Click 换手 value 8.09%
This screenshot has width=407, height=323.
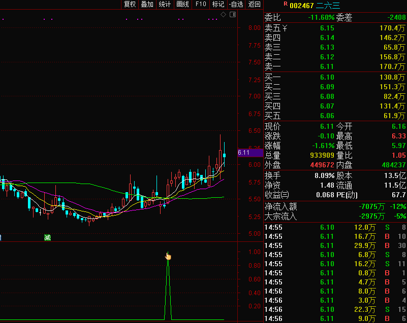coord(325,176)
